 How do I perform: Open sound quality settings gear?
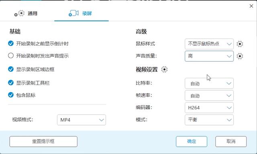240,56
